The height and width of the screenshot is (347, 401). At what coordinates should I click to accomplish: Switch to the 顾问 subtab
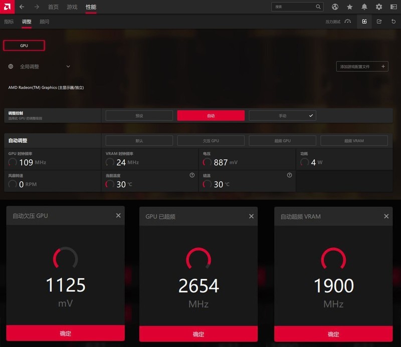coord(44,22)
